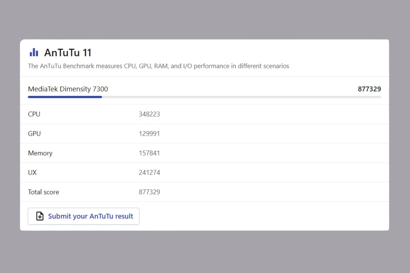410x273 pixels.
Task: Click the AnTuTu bar chart logo icon
Action: (x=34, y=52)
